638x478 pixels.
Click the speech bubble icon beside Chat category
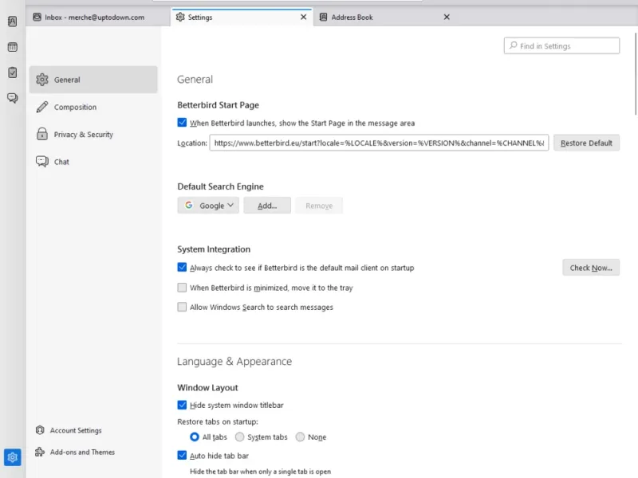point(42,162)
